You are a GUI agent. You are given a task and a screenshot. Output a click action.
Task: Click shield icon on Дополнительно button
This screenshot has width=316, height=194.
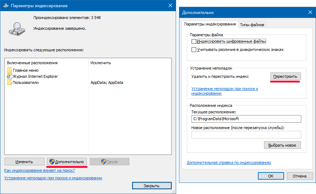[52, 162]
